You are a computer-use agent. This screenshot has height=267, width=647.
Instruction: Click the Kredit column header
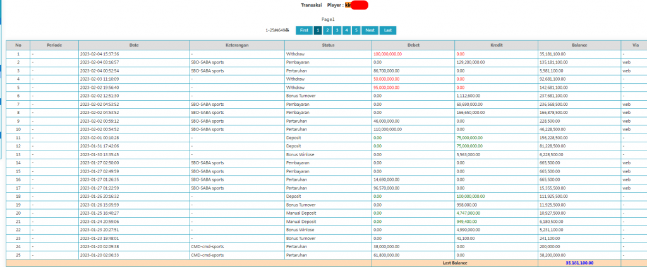497,45
